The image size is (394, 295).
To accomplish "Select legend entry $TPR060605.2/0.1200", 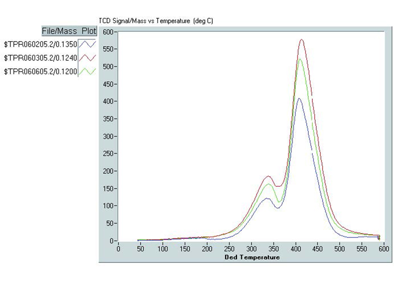I will point(40,71).
